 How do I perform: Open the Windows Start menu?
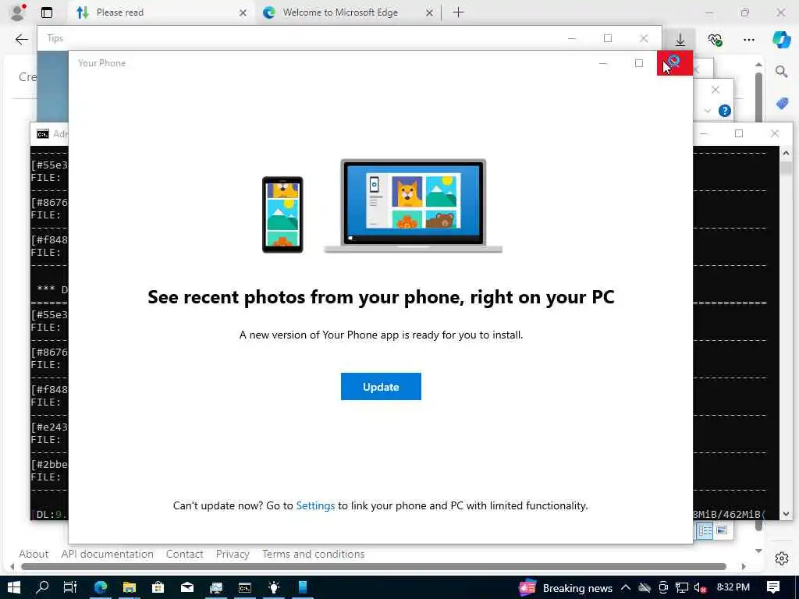[14, 588]
